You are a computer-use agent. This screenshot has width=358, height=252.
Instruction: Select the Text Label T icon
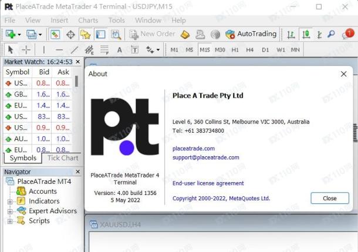point(134,50)
